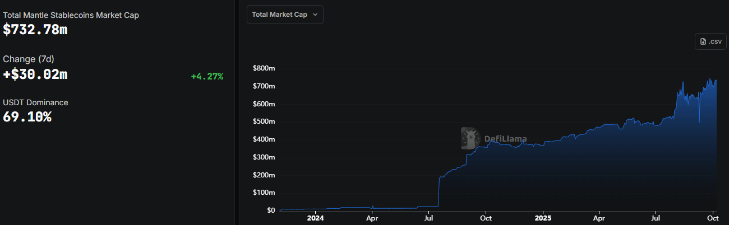The width and height of the screenshot is (729, 225).
Task: Click the $100m y-axis label
Action: 264,193
